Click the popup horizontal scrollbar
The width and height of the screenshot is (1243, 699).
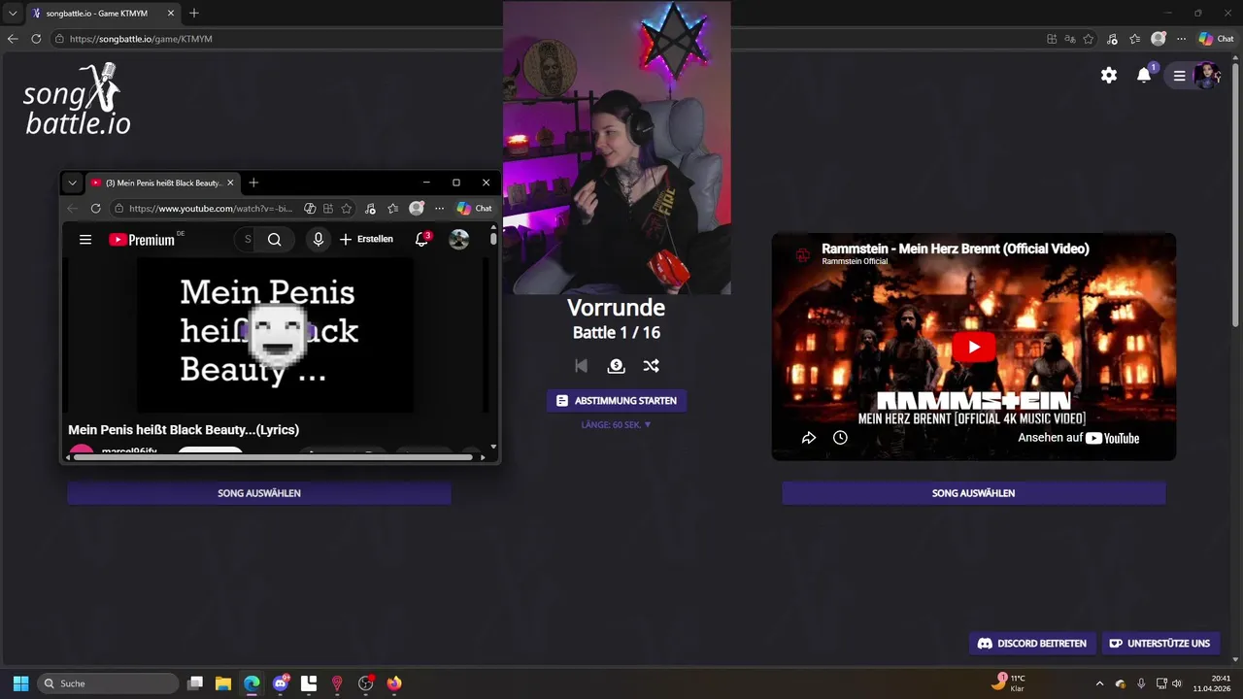272,456
